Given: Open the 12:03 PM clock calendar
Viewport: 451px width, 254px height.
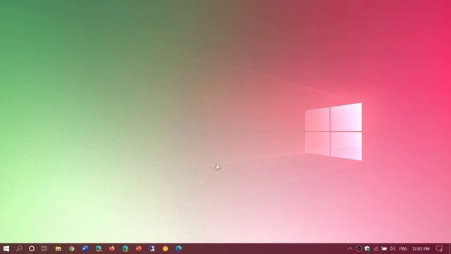Looking at the screenshot, I should click(x=421, y=248).
